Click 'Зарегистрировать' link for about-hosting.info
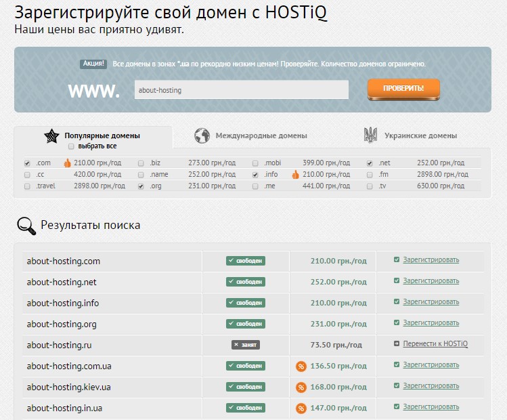Screen dimensions: 507x420 [x=431, y=302]
